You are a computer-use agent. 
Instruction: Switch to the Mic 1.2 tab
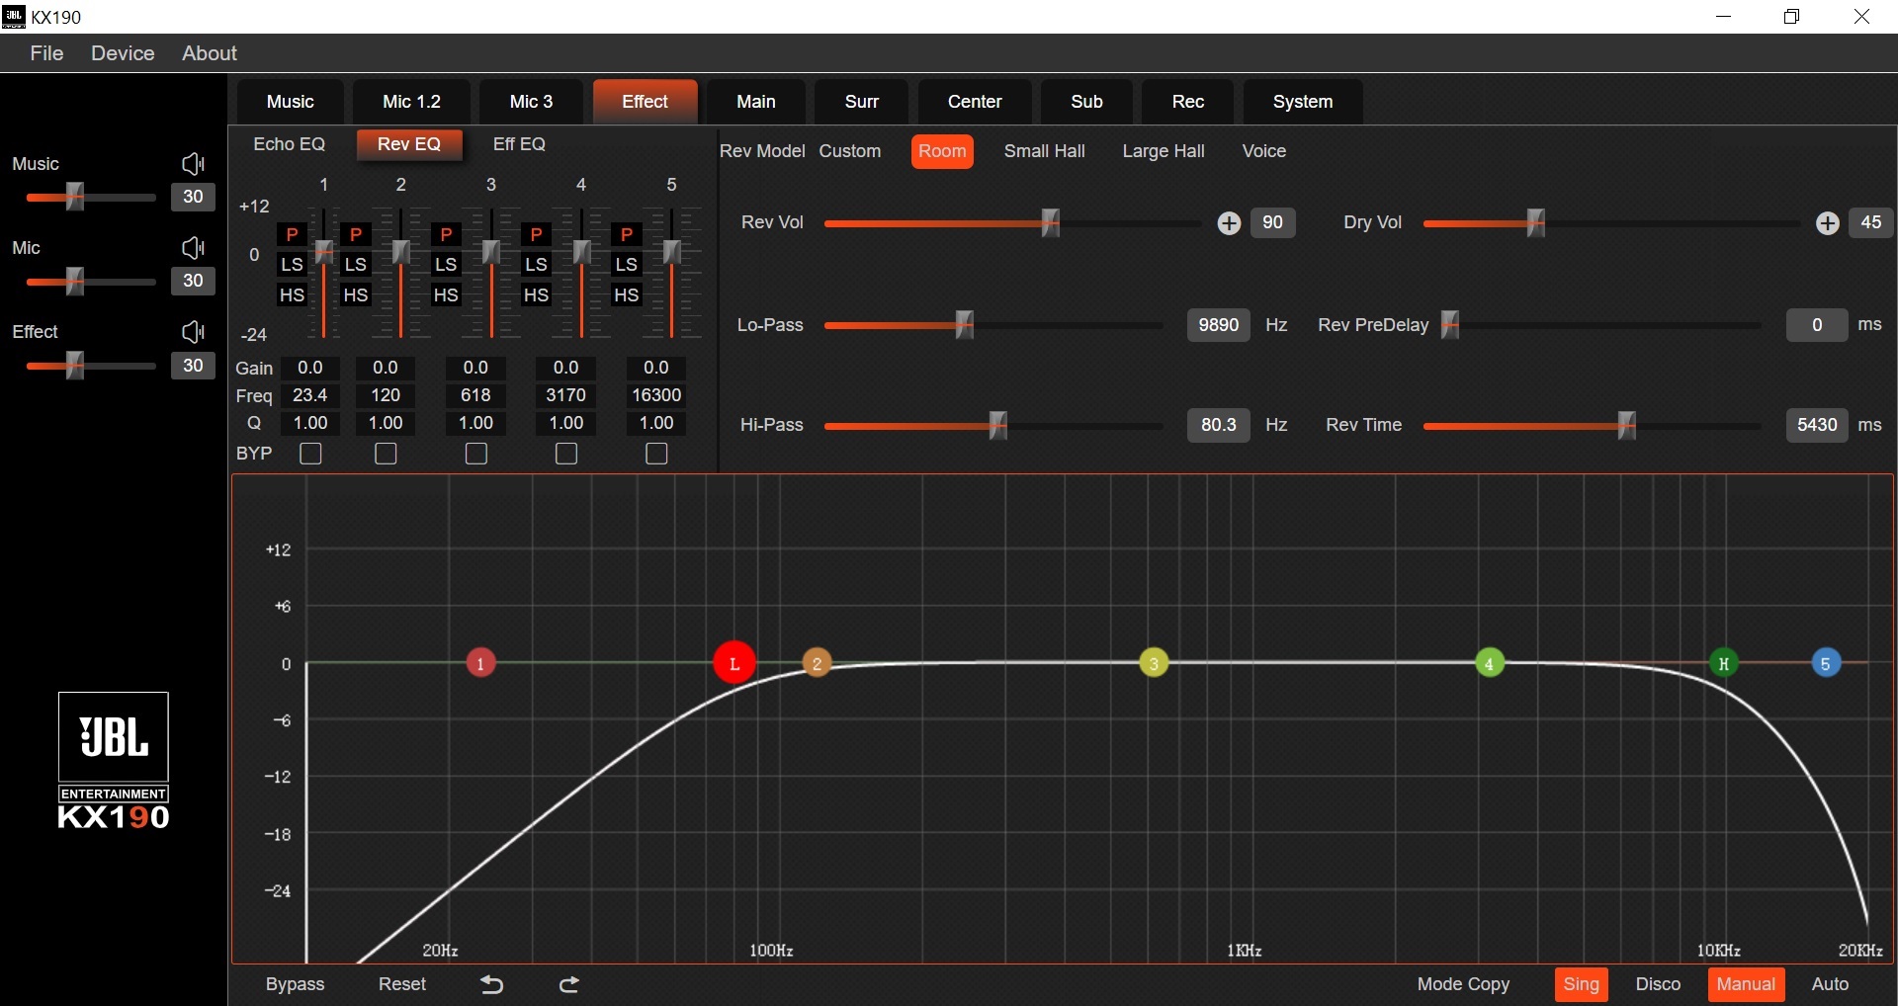click(x=411, y=102)
